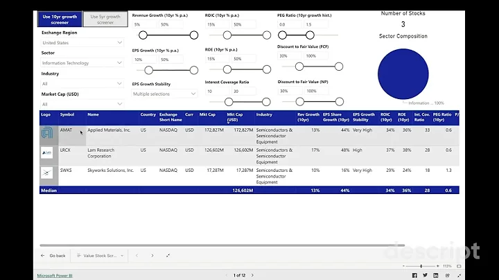
Task: Sort by Industry column header
Action: click(264, 114)
